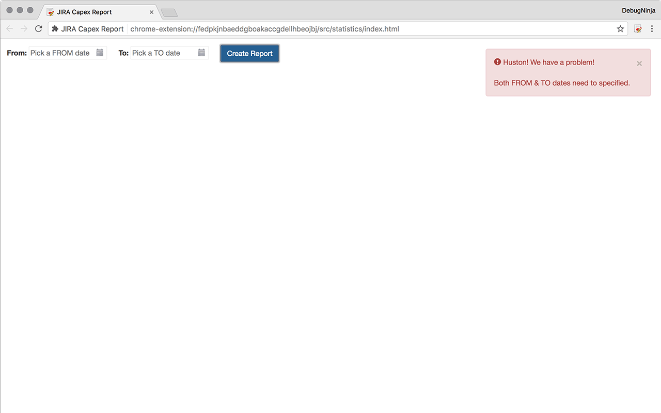
Task: Click the browser forward arrow
Action: [24, 29]
